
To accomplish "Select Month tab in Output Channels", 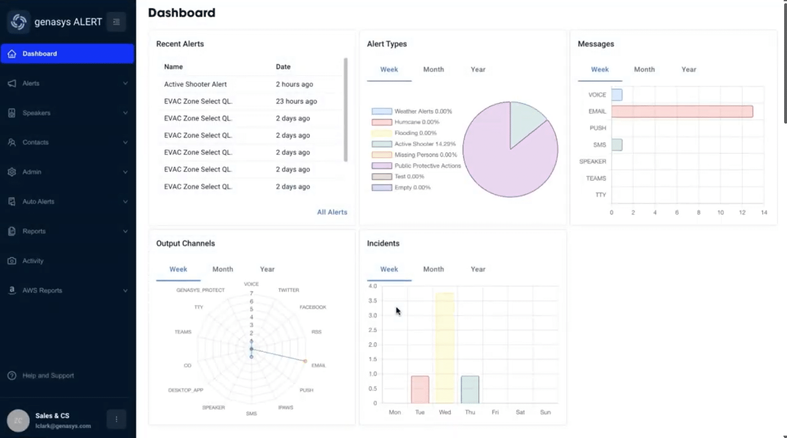I will pos(223,269).
